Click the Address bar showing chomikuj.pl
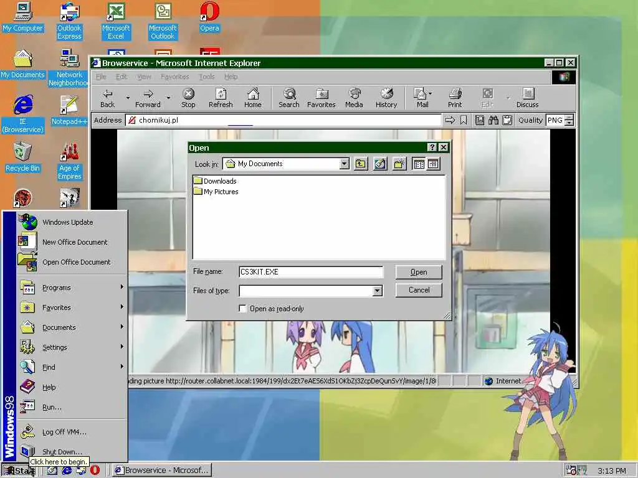638x478 pixels. click(x=283, y=120)
